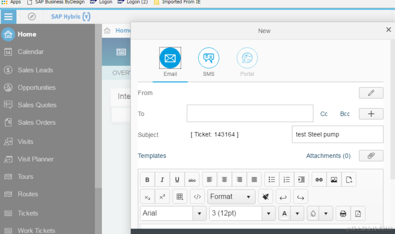
Task: Export content to PDF
Action: point(358,214)
